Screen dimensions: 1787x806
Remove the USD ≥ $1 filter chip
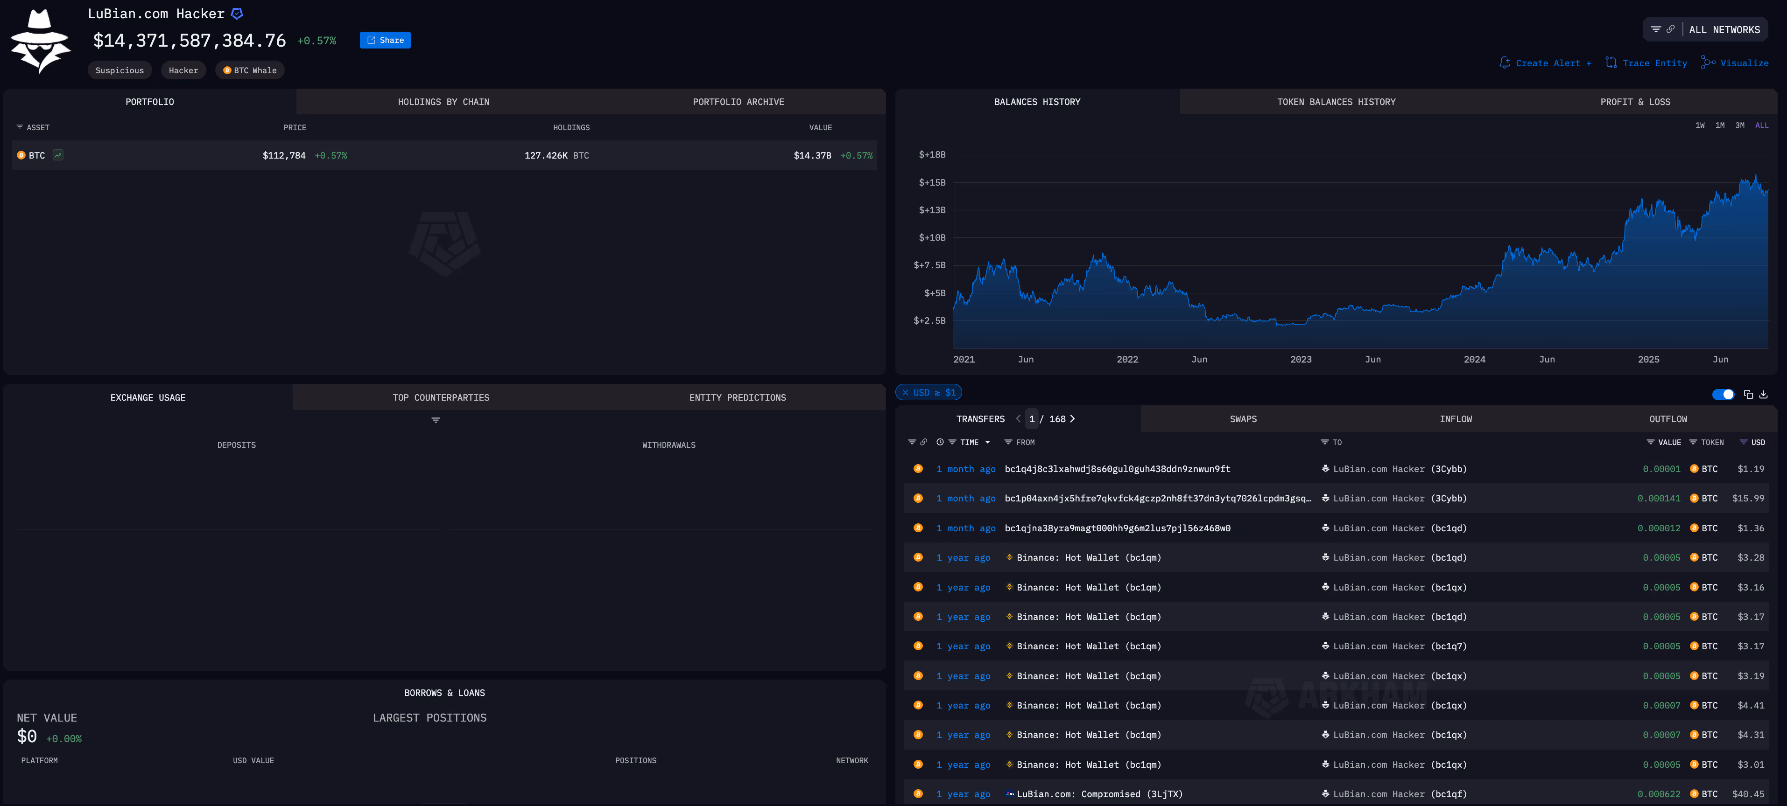[905, 393]
